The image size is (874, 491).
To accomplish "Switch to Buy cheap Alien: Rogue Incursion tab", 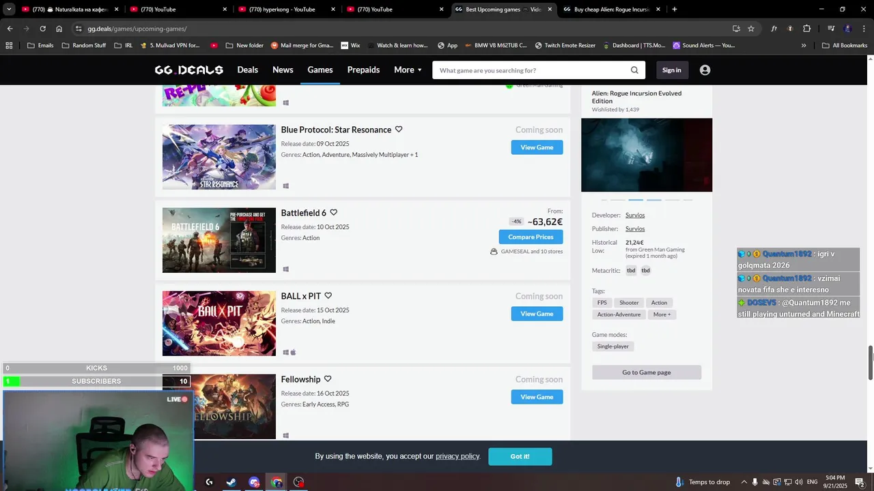I will point(612,10).
